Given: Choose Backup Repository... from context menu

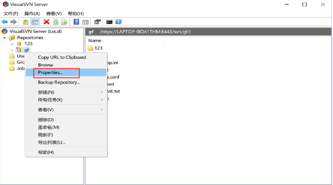Looking at the screenshot, I should tap(66, 82).
